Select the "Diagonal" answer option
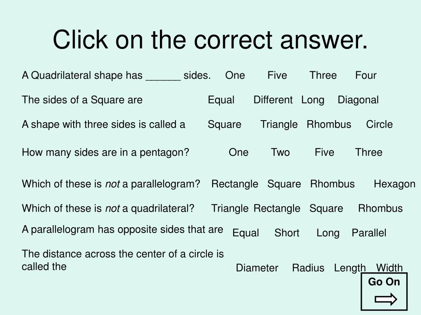 click(358, 100)
